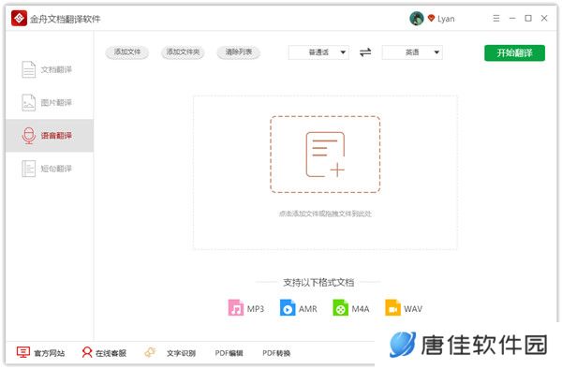
Task: Switch to 短句翻译 short sentence tab
Action: pos(50,169)
